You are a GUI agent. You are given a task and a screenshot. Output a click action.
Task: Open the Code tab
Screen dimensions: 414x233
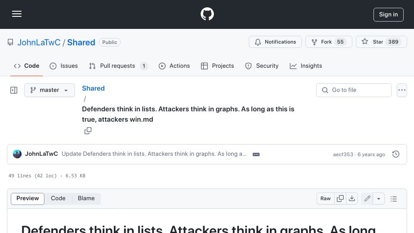coord(26,66)
